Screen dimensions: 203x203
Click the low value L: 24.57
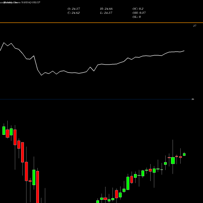coord(106,13)
